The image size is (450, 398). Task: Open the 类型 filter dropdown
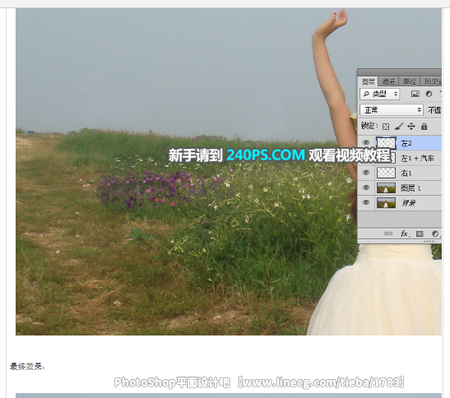[380, 94]
